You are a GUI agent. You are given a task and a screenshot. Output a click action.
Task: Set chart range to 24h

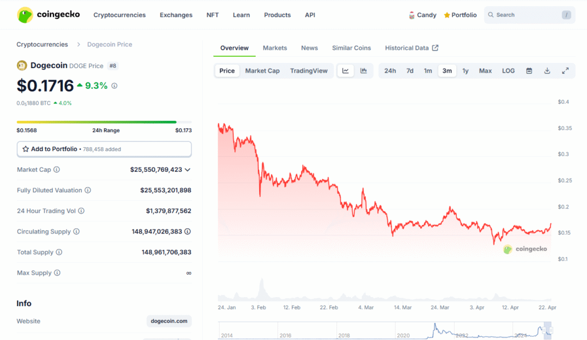[x=390, y=70]
